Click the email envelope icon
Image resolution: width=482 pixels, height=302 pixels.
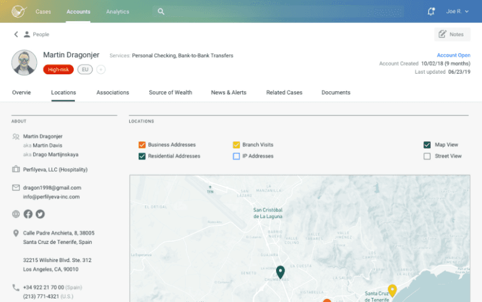(16, 188)
